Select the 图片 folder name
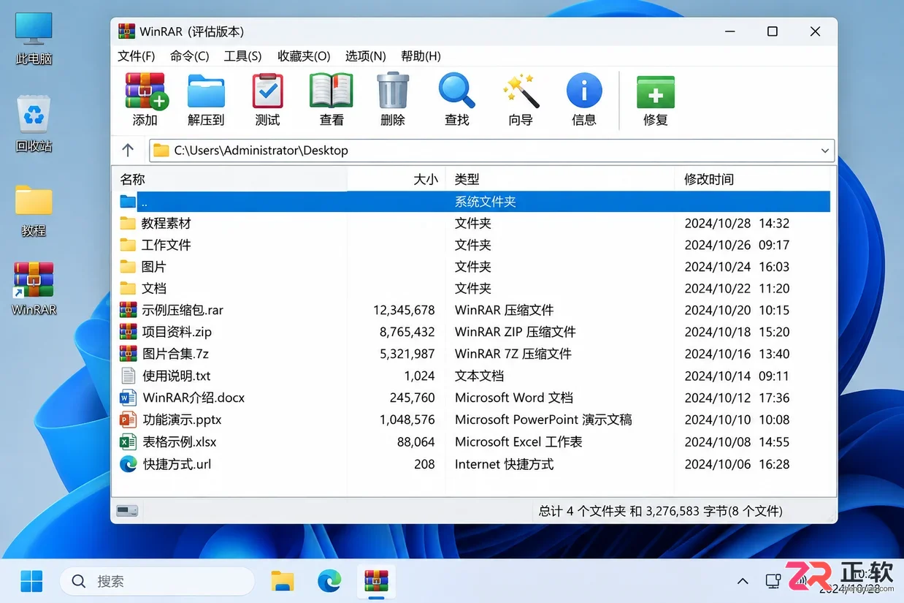 [153, 267]
